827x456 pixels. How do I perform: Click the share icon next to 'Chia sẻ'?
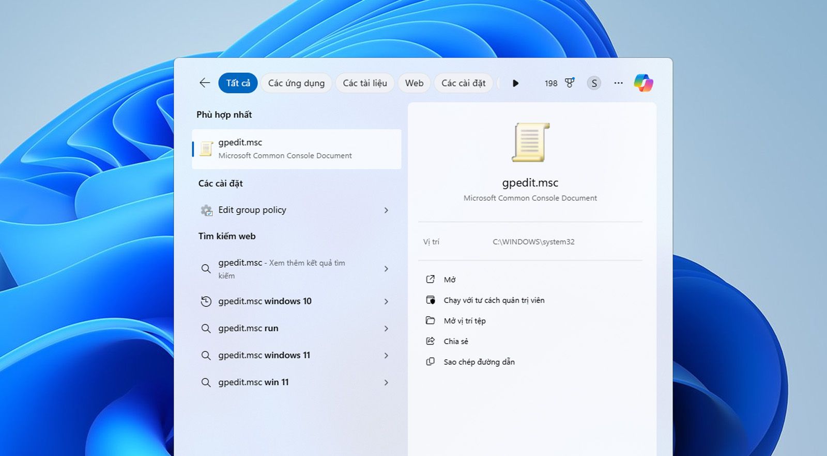pyautogui.click(x=430, y=341)
